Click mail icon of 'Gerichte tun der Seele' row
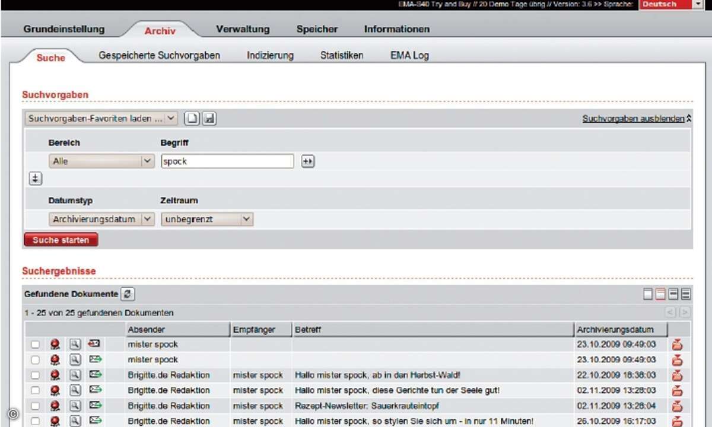 click(x=95, y=390)
